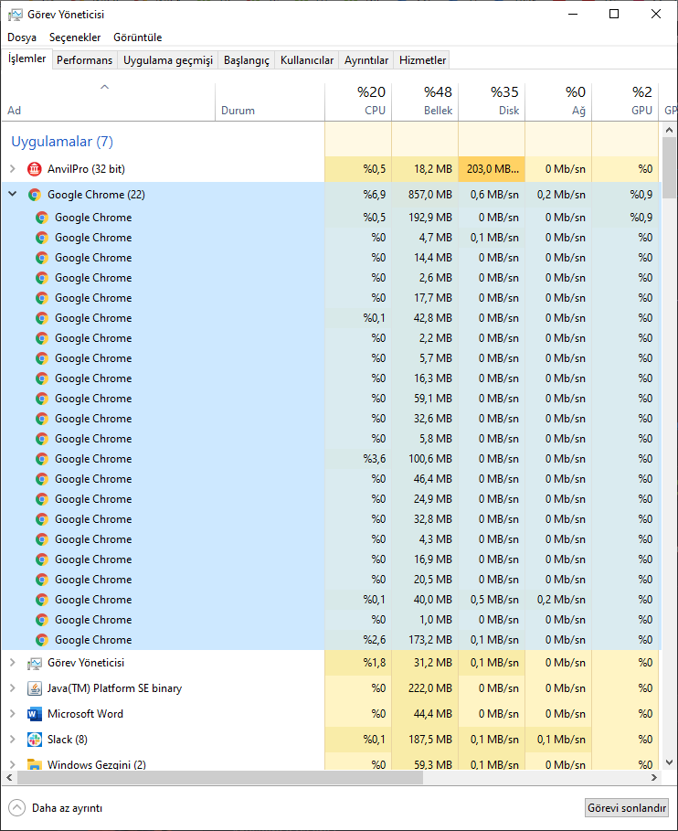Click the Chrome icon of the 173,2 MB process

pyautogui.click(x=42, y=640)
